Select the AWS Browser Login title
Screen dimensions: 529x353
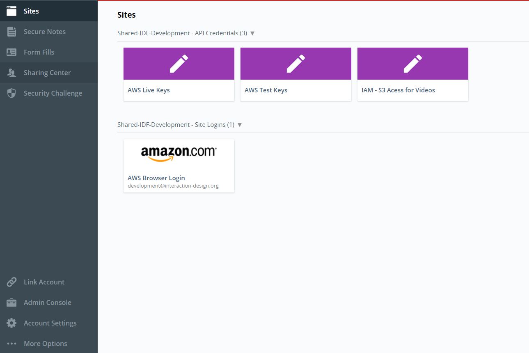point(156,178)
